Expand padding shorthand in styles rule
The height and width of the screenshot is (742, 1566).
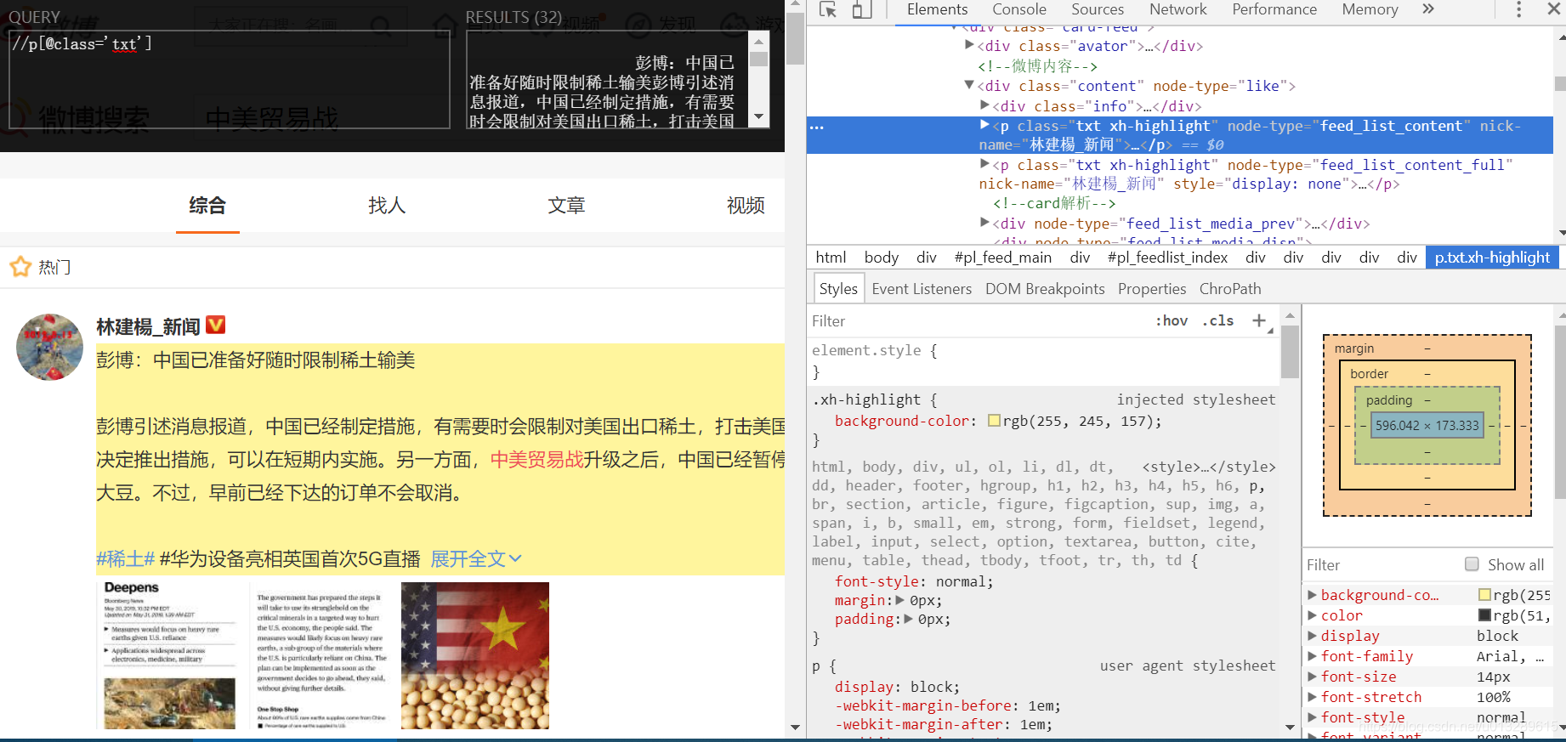pyautogui.click(x=909, y=619)
